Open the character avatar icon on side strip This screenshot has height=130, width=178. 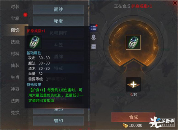point(94,37)
